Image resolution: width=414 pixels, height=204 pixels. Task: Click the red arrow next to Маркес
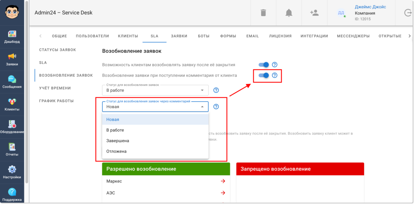(223, 181)
